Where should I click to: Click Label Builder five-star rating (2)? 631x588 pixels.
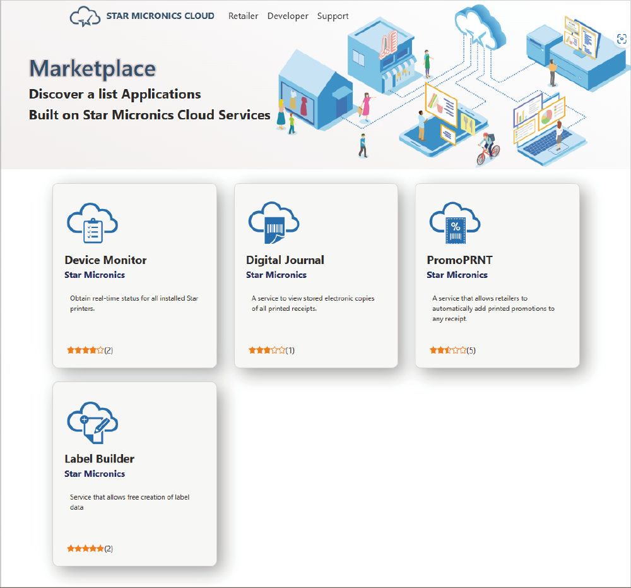(x=90, y=549)
